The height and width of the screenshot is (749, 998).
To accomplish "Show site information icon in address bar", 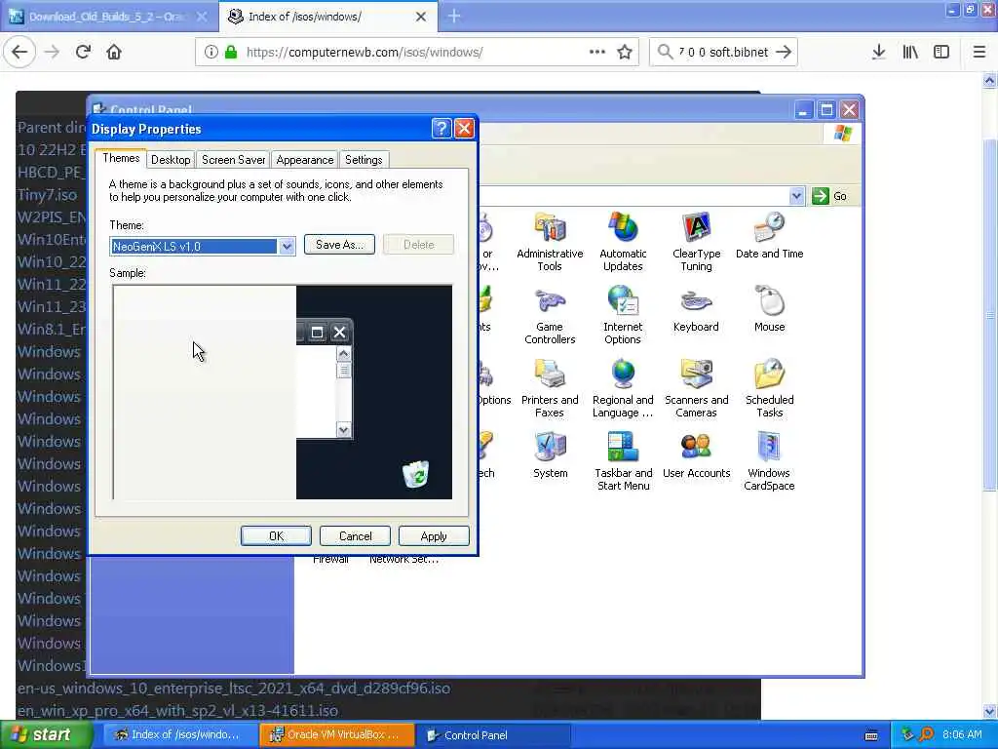I will [x=211, y=52].
